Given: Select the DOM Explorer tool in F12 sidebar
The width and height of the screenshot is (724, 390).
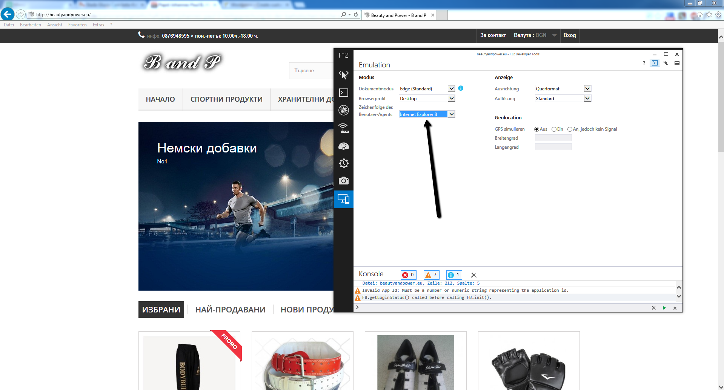Looking at the screenshot, I should tap(343, 75).
